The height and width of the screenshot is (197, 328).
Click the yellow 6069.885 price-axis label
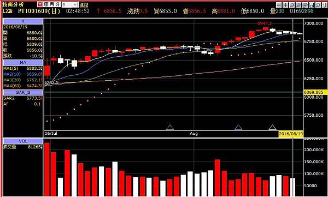click(x=315, y=92)
